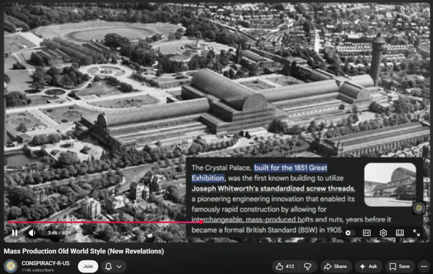Dislike the video
The height and width of the screenshot is (274, 433).
coord(308,266)
